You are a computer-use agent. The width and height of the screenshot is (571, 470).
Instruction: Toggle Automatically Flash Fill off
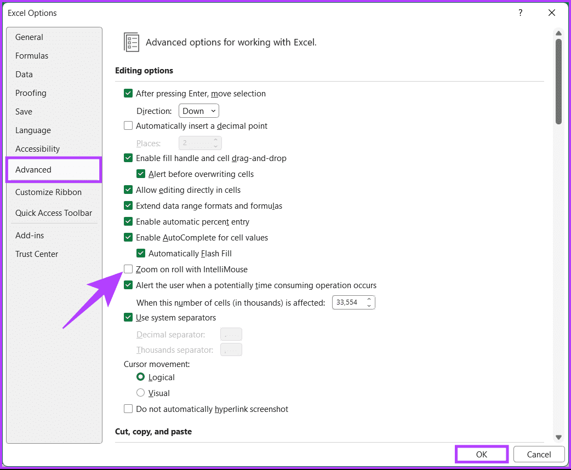[141, 253]
